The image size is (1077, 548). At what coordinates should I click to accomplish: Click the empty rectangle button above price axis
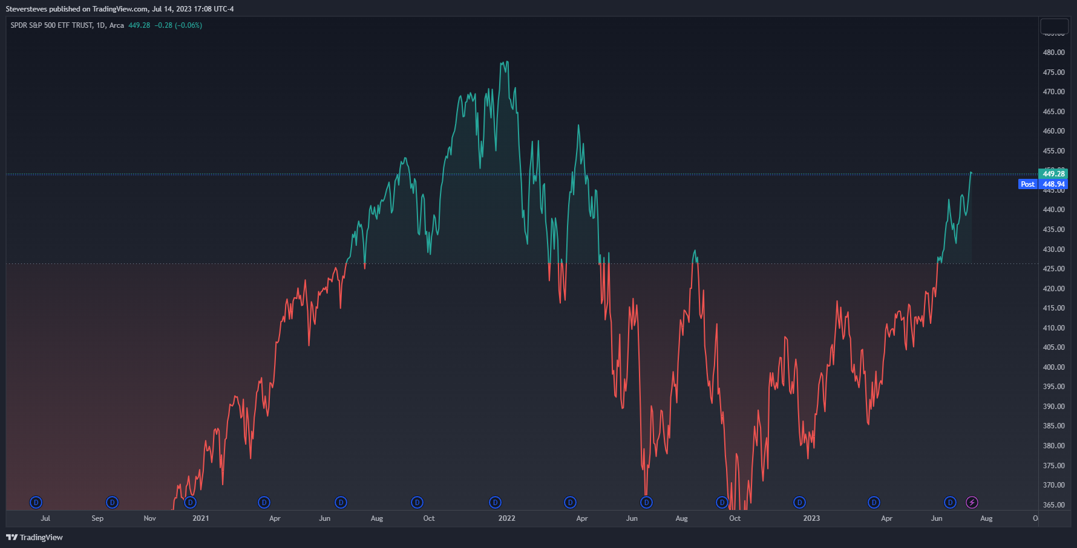(1054, 27)
